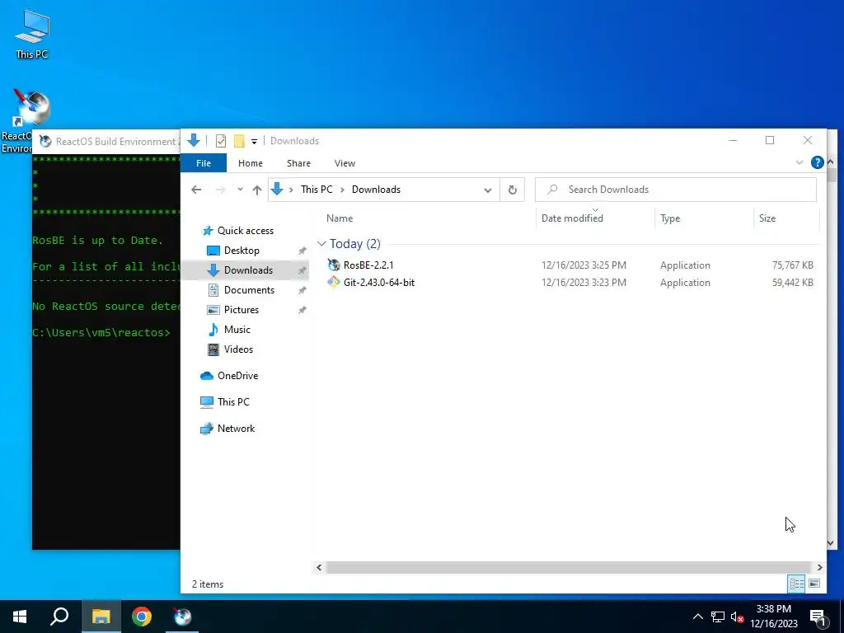Open the File ribbon tab
844x633 pixels.
tap(204, 163)
